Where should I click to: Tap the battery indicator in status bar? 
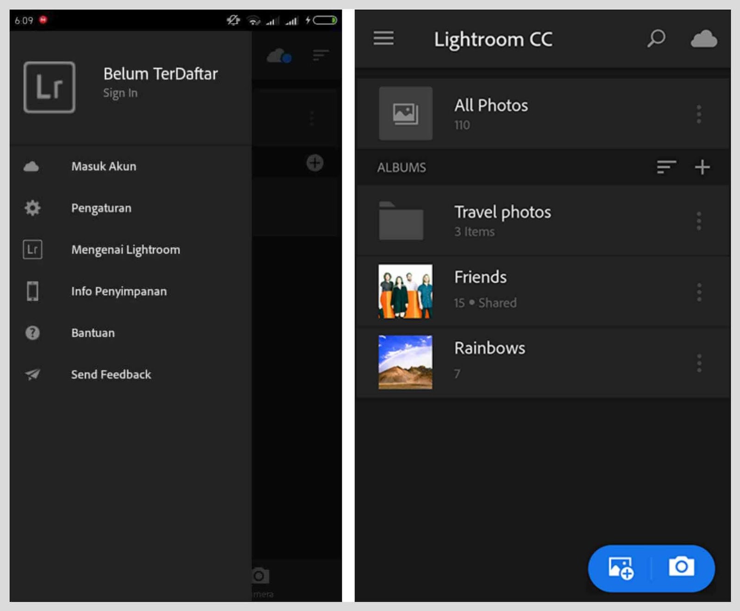pos(325,20)
